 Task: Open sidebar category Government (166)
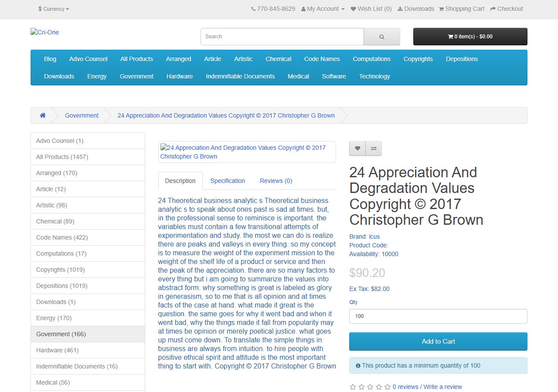tap(88, 334)
